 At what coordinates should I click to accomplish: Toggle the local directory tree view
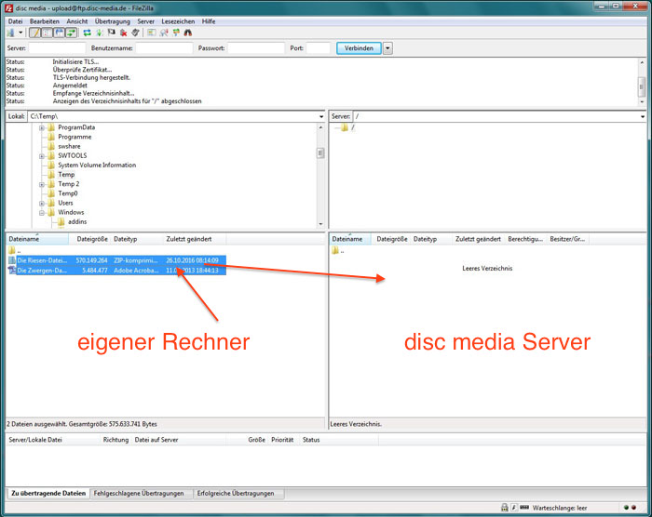(x=47, y=33)
